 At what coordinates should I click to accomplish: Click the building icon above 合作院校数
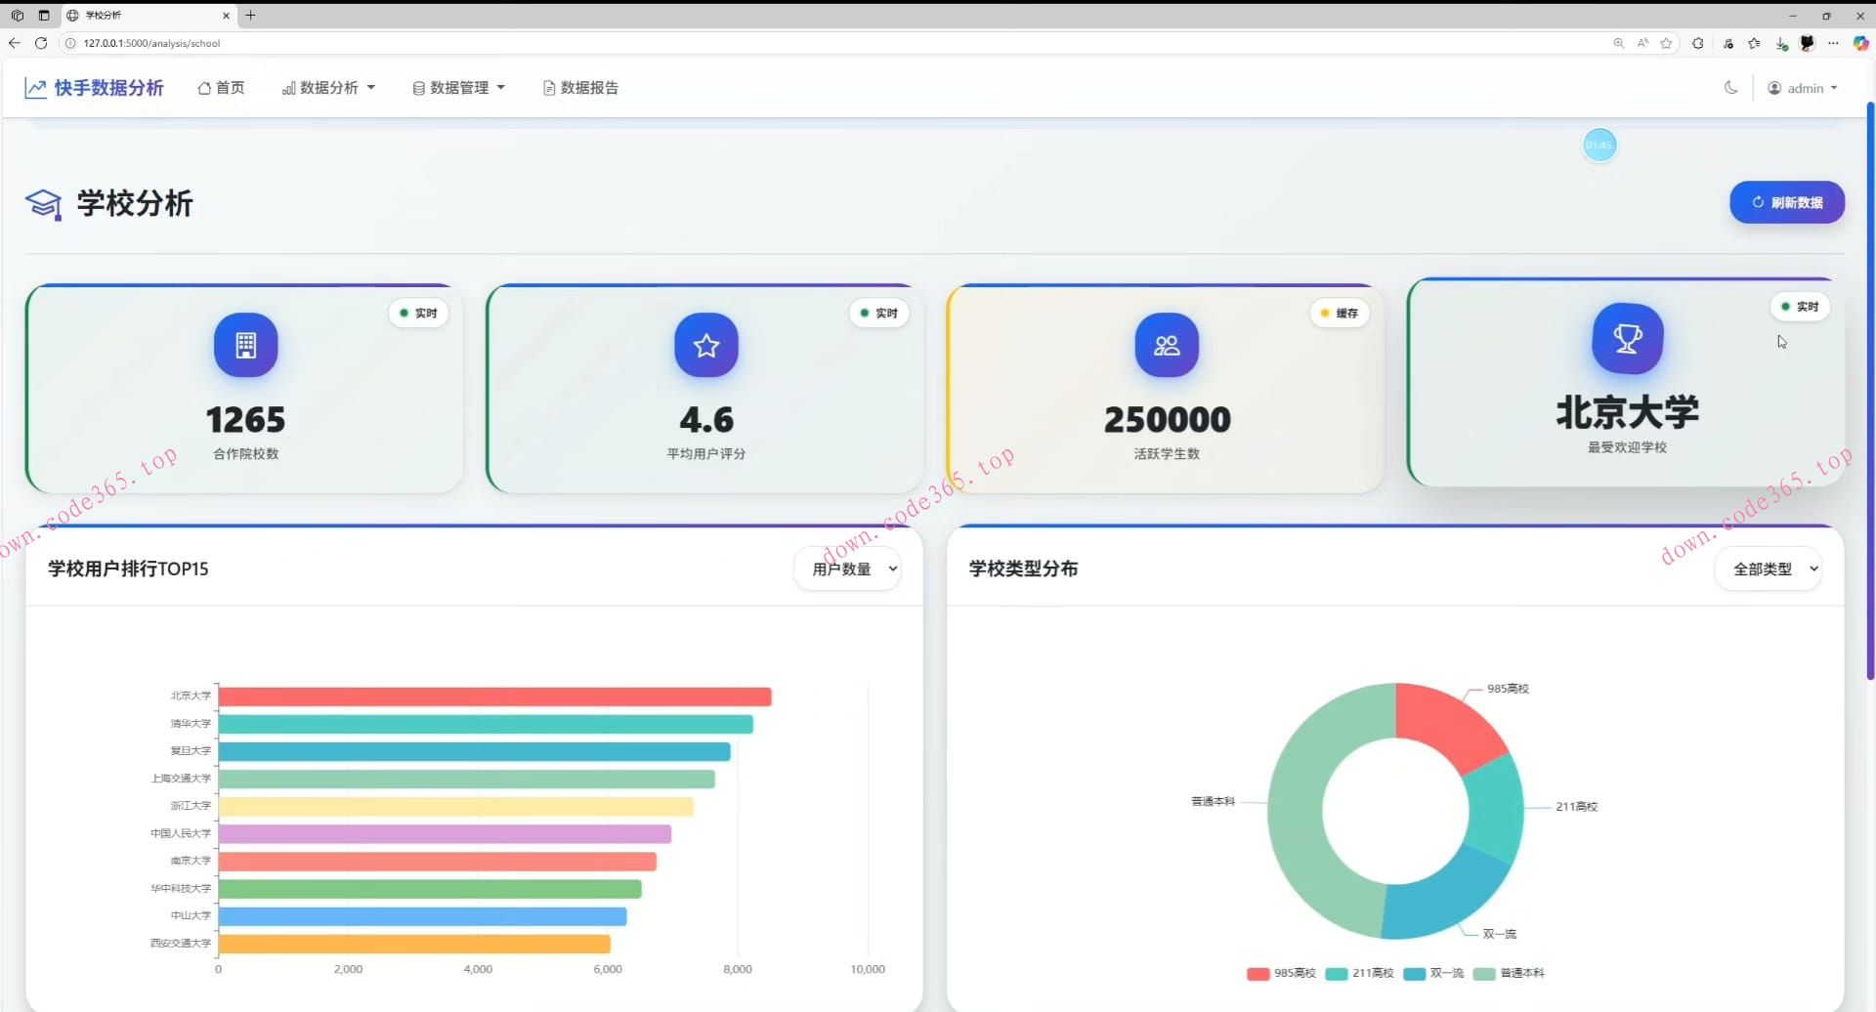(x=245, y=345)
